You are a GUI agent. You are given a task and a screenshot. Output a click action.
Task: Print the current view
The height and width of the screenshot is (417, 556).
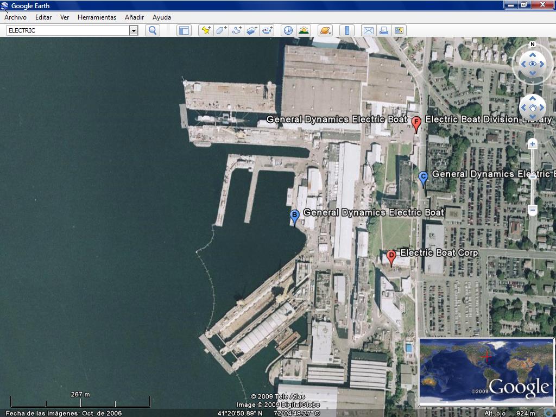coord(384,30)
